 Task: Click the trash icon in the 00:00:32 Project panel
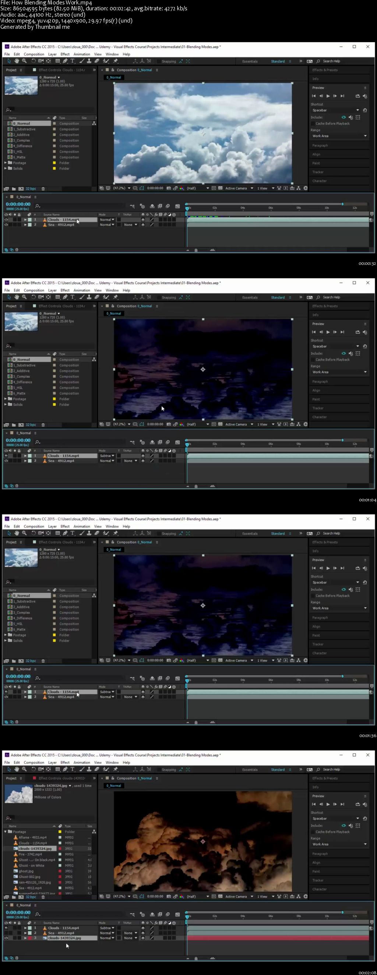pyautogui.click(x=43, y=189)
